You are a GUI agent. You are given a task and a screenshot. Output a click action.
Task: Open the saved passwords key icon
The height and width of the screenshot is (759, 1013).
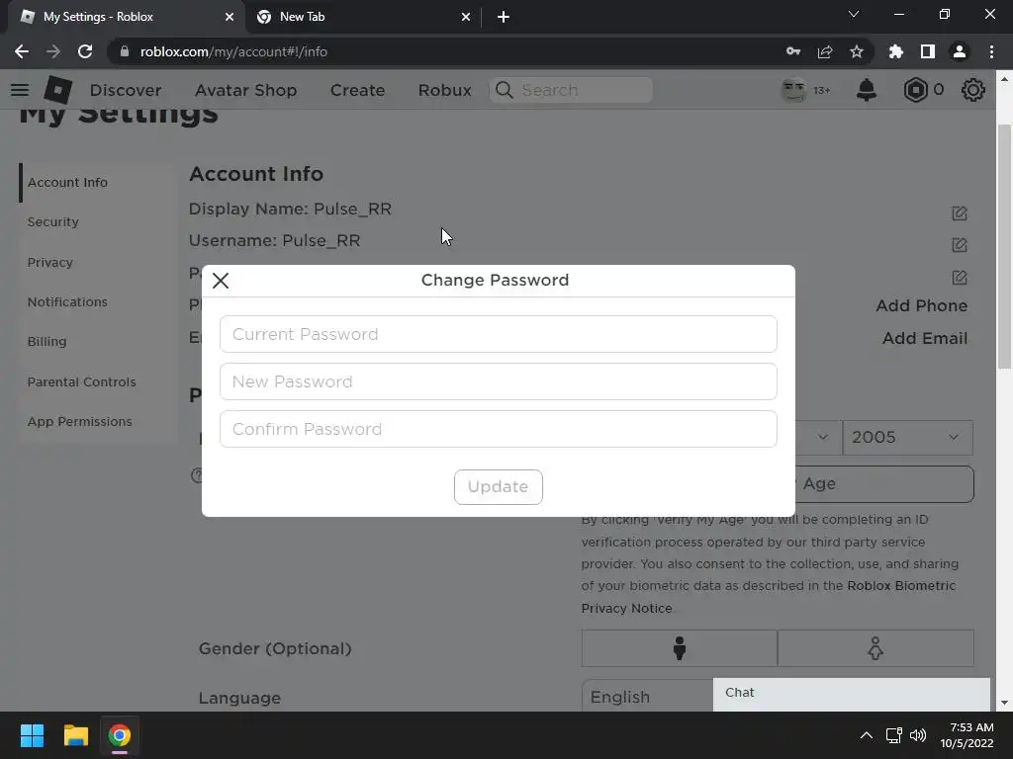click(x=793, y=51)
